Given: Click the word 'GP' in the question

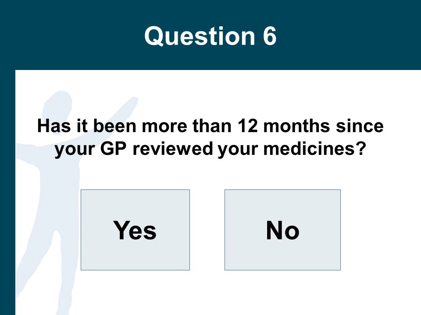Looking at the screenshot, I should tap(113, 148).
